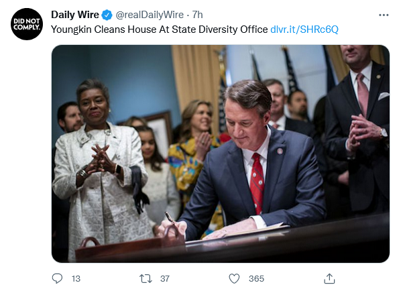The width and height of the screenshot is (401, 293).
Task: Click the blue verified badge
Action: 107,15
